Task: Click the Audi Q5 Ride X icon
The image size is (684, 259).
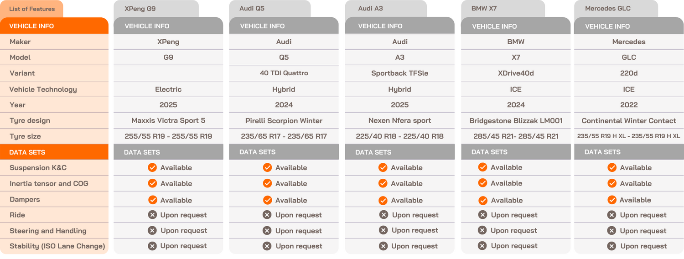Action: point(267,215)
